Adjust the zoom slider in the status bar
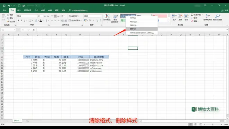This screenshot has height=129, width=229. pos(213,124)
